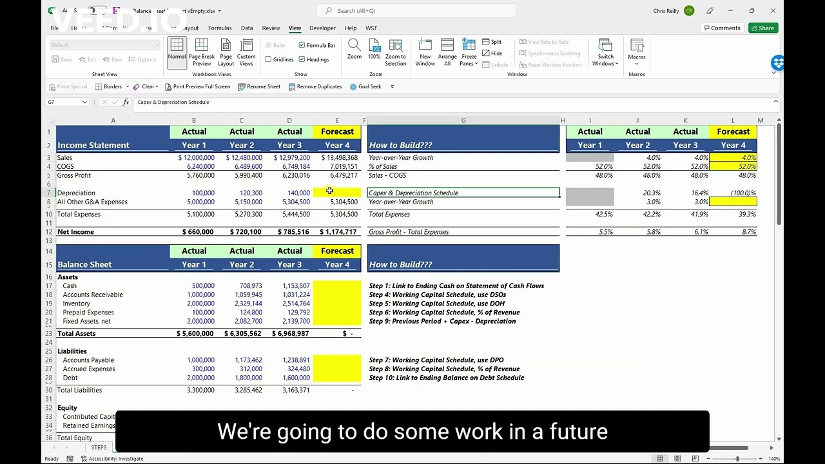This screenshot has width=825, height=464.
Task: Expand the formula bar
Action: click(x=775, y=102)
